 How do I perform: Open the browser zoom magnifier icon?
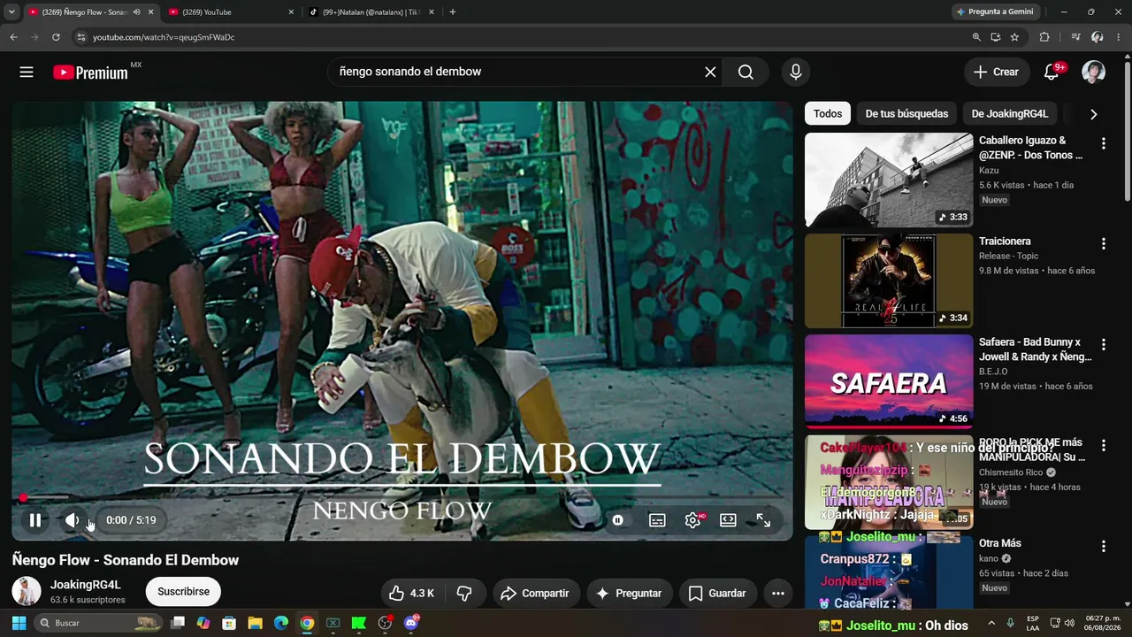pos(976,37)
